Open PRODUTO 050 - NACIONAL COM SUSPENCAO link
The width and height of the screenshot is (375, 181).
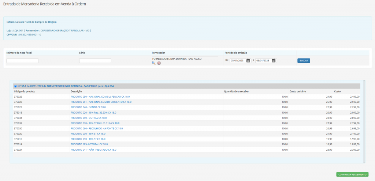[100, 97]
